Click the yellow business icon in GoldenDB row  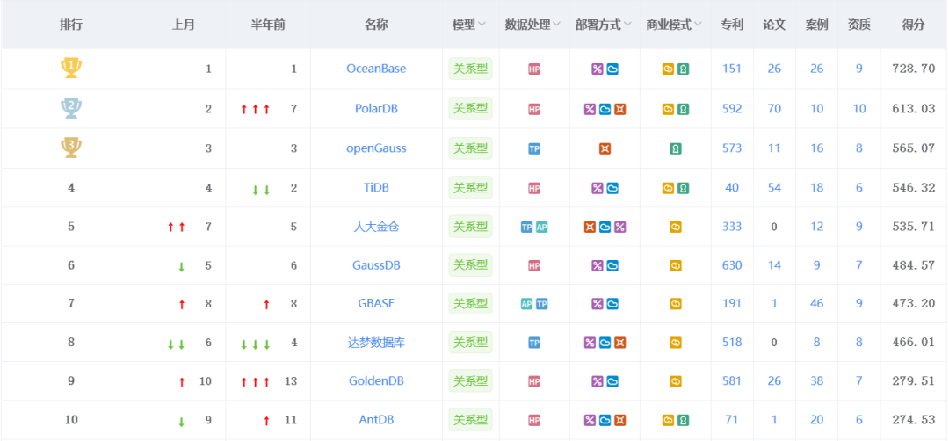676,381
